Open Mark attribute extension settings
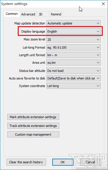Screen dimensions: 108x170 pyautogui.click(x=33, y=117)
